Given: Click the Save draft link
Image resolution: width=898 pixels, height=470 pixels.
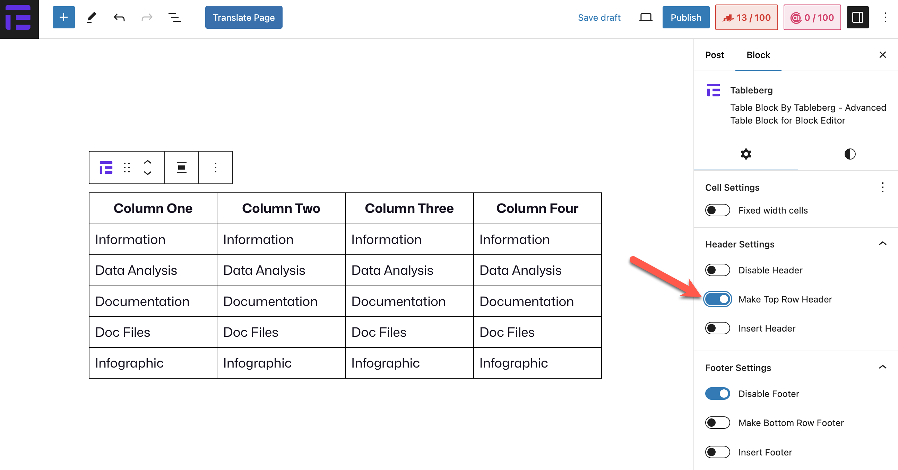Looking at the screenshot, I should click(599, 17).
